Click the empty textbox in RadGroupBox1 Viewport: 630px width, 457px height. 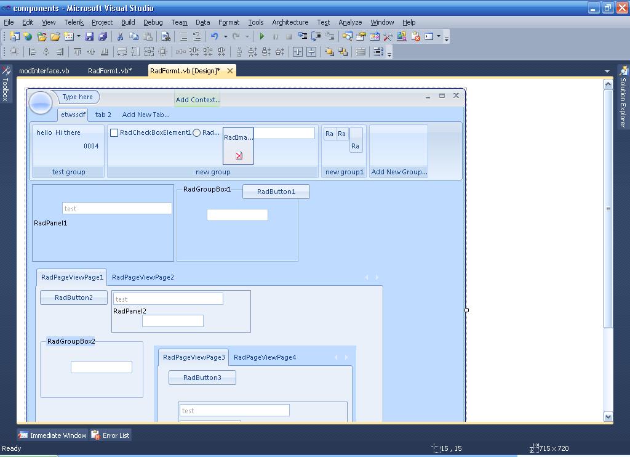[x=237, y=215]
